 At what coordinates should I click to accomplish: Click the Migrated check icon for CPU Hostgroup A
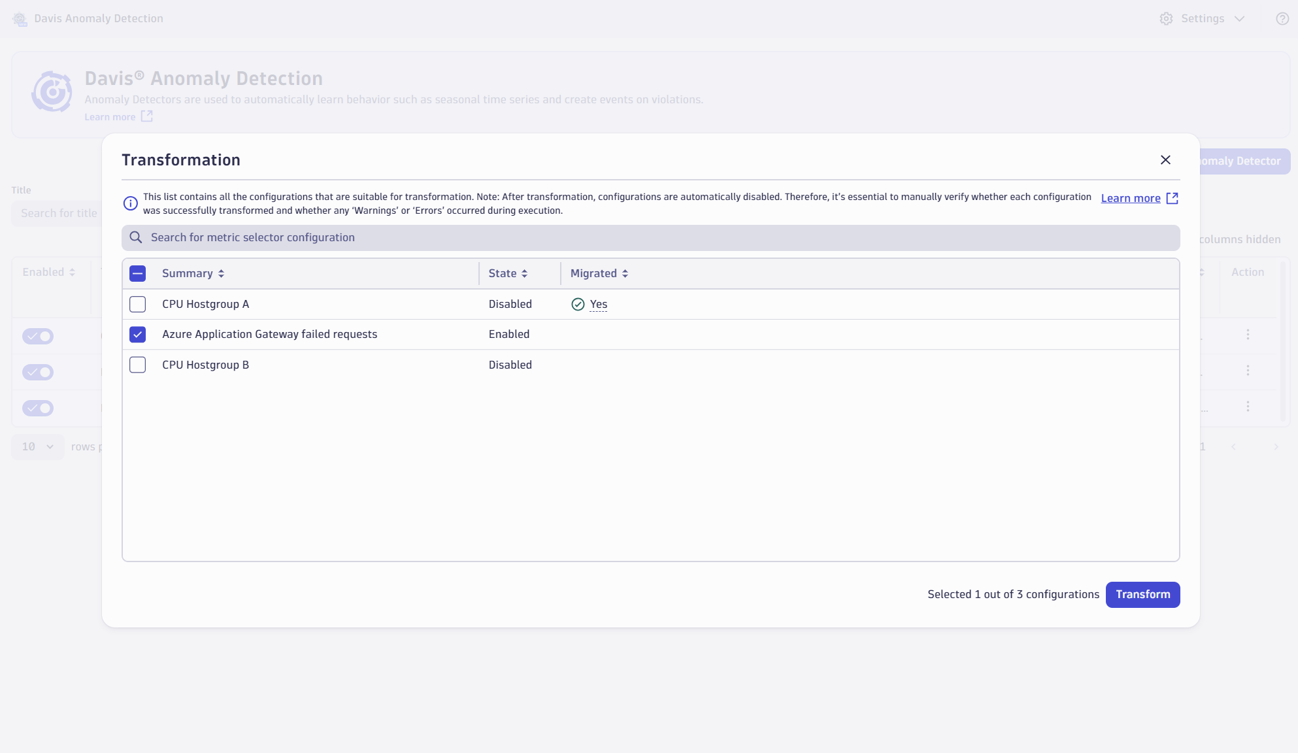578,304
